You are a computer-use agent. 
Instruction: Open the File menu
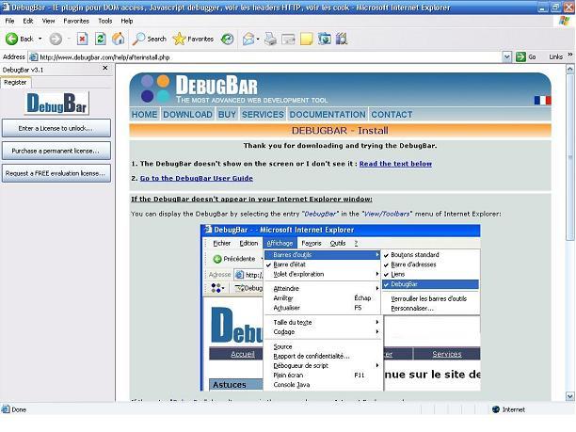tap(9, 21)
